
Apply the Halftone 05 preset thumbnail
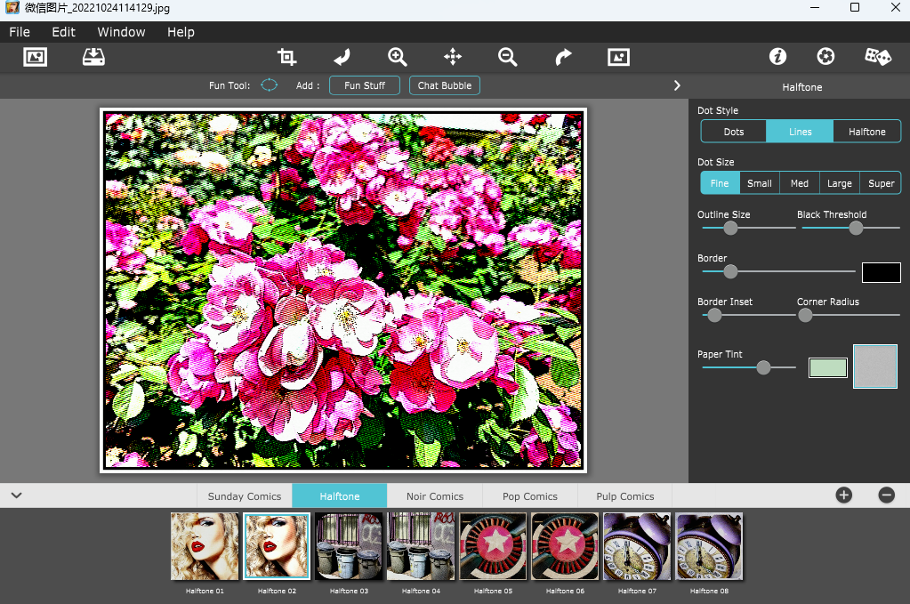pos(493,546)
